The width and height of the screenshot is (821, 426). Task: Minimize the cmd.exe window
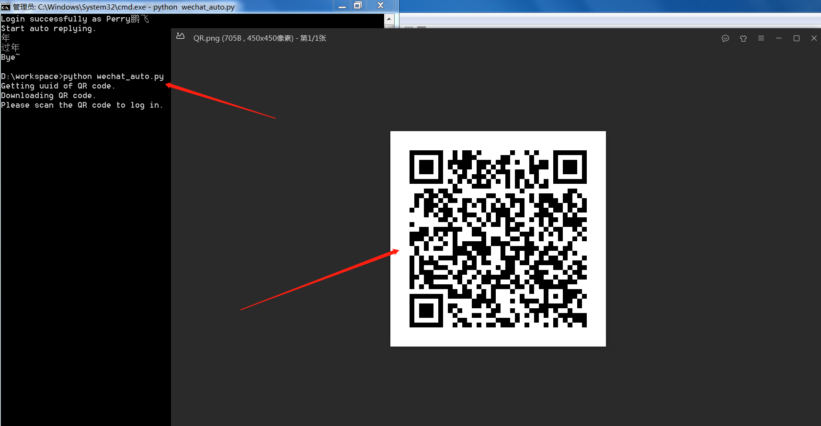(x=342, y=6)
